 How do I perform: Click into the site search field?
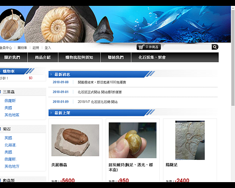pos(188,47)
